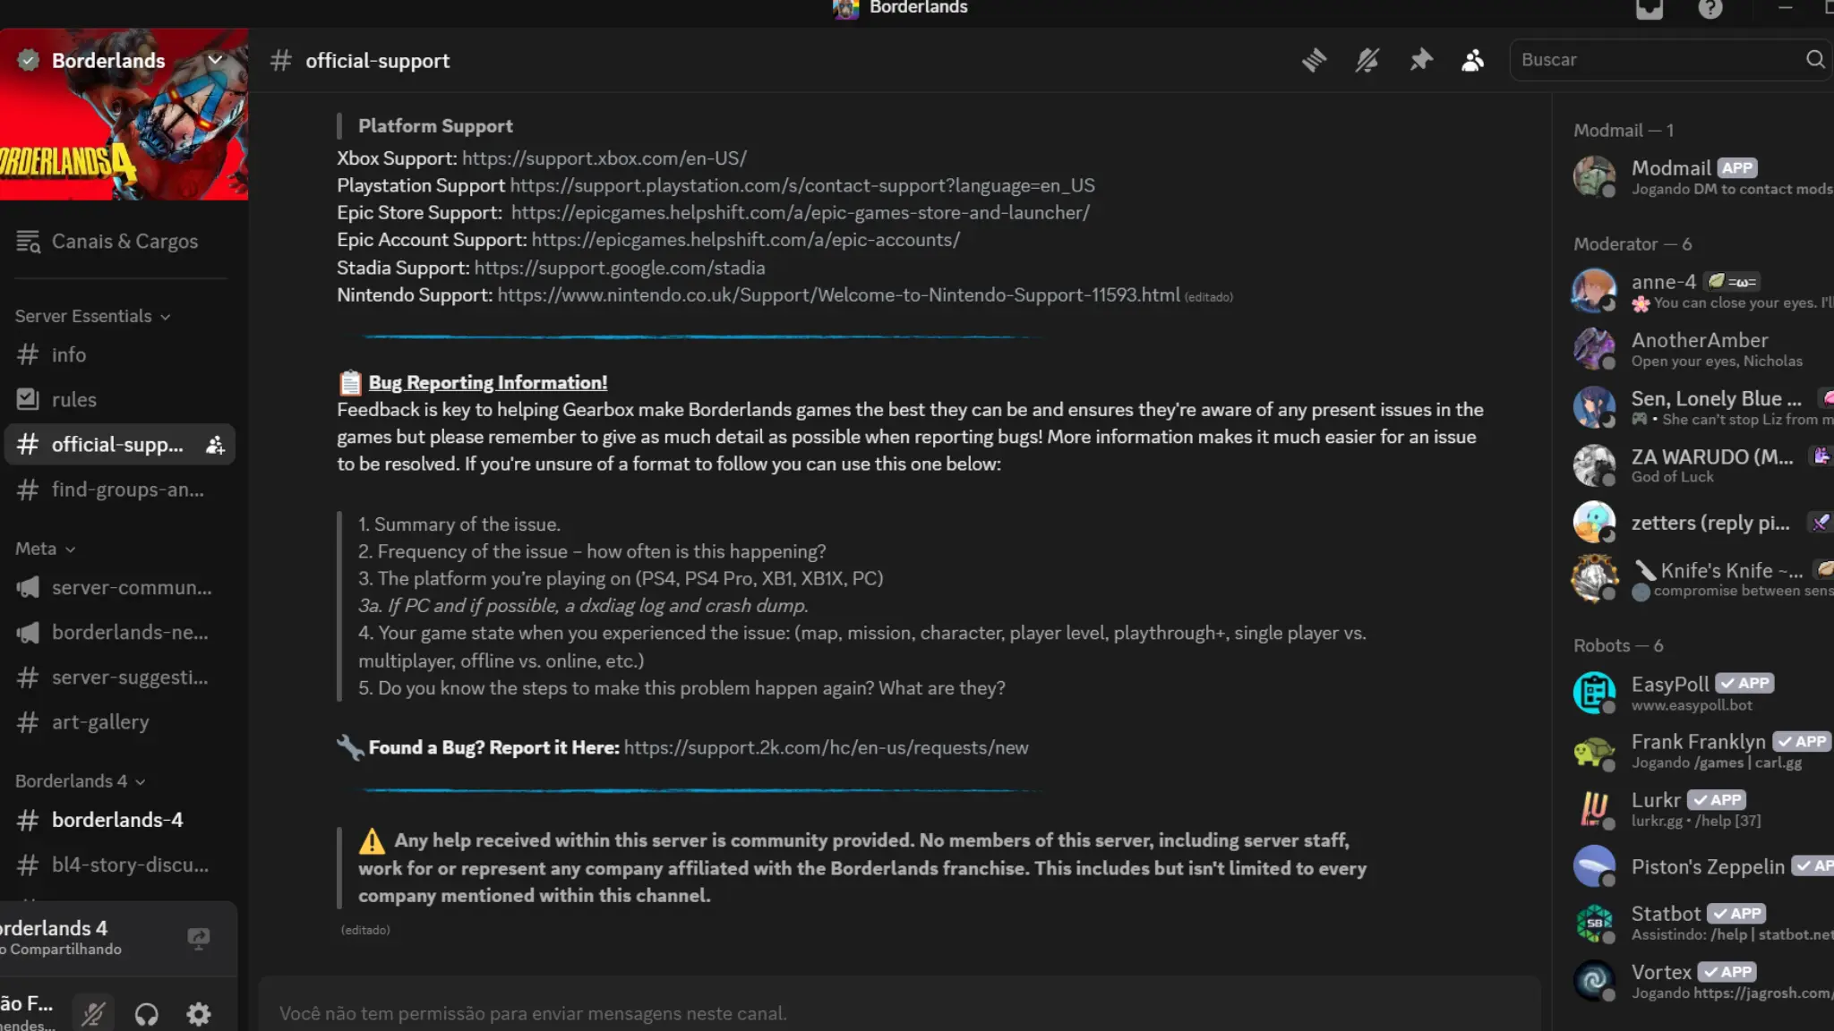Switch to borderlands-4 channel
Image resolution: width=1834 pixels, height=1031 pixels.
point(116,820)
